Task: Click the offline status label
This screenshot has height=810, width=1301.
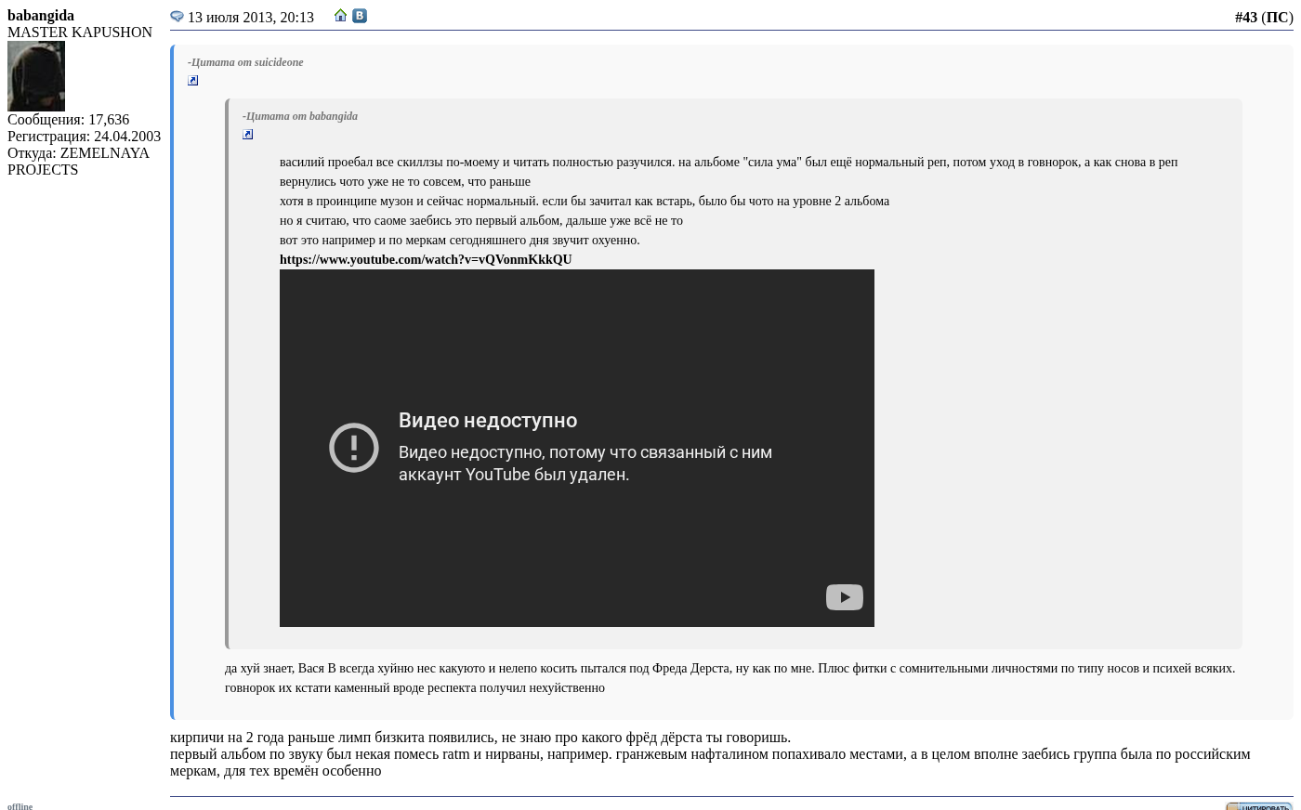Action: (x=20, y=806)
